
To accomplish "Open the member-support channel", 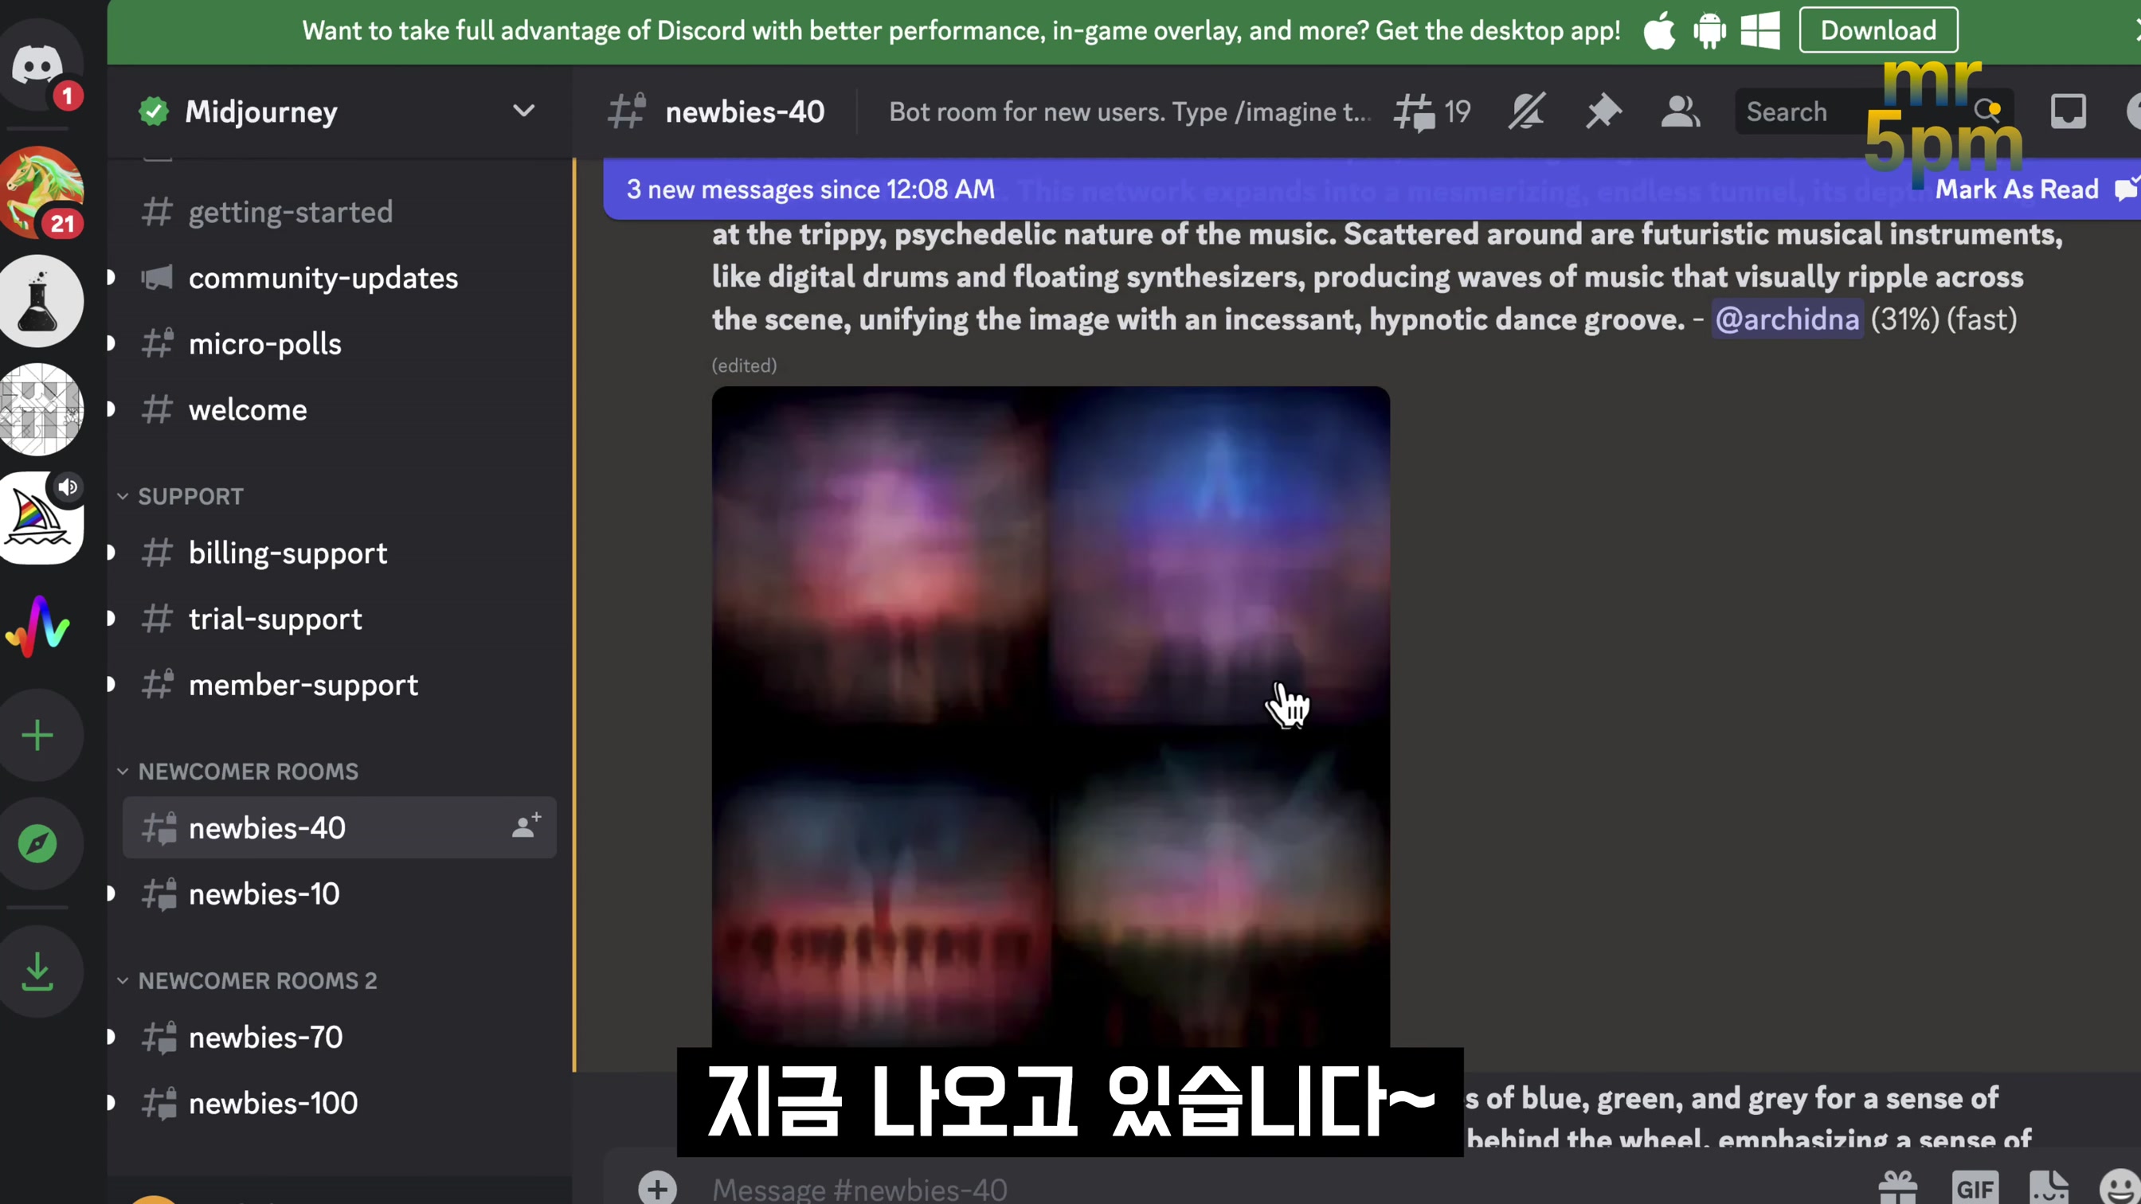I will (x=339, y=685).
